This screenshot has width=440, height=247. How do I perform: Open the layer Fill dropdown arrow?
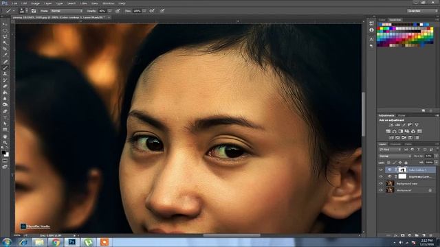437,163
